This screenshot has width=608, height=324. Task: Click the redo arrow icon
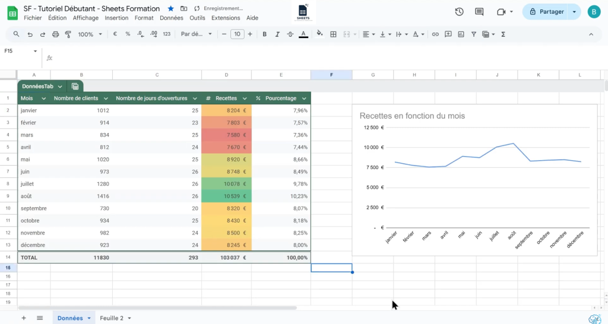click(43, 34)
